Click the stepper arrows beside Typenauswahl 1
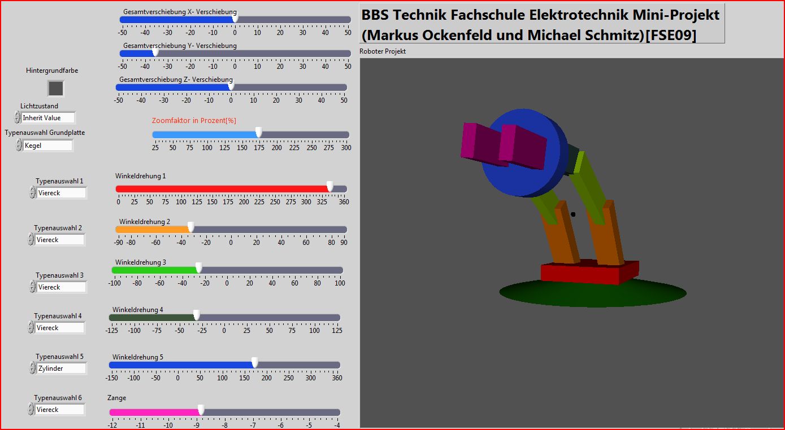 pos(32,193)
